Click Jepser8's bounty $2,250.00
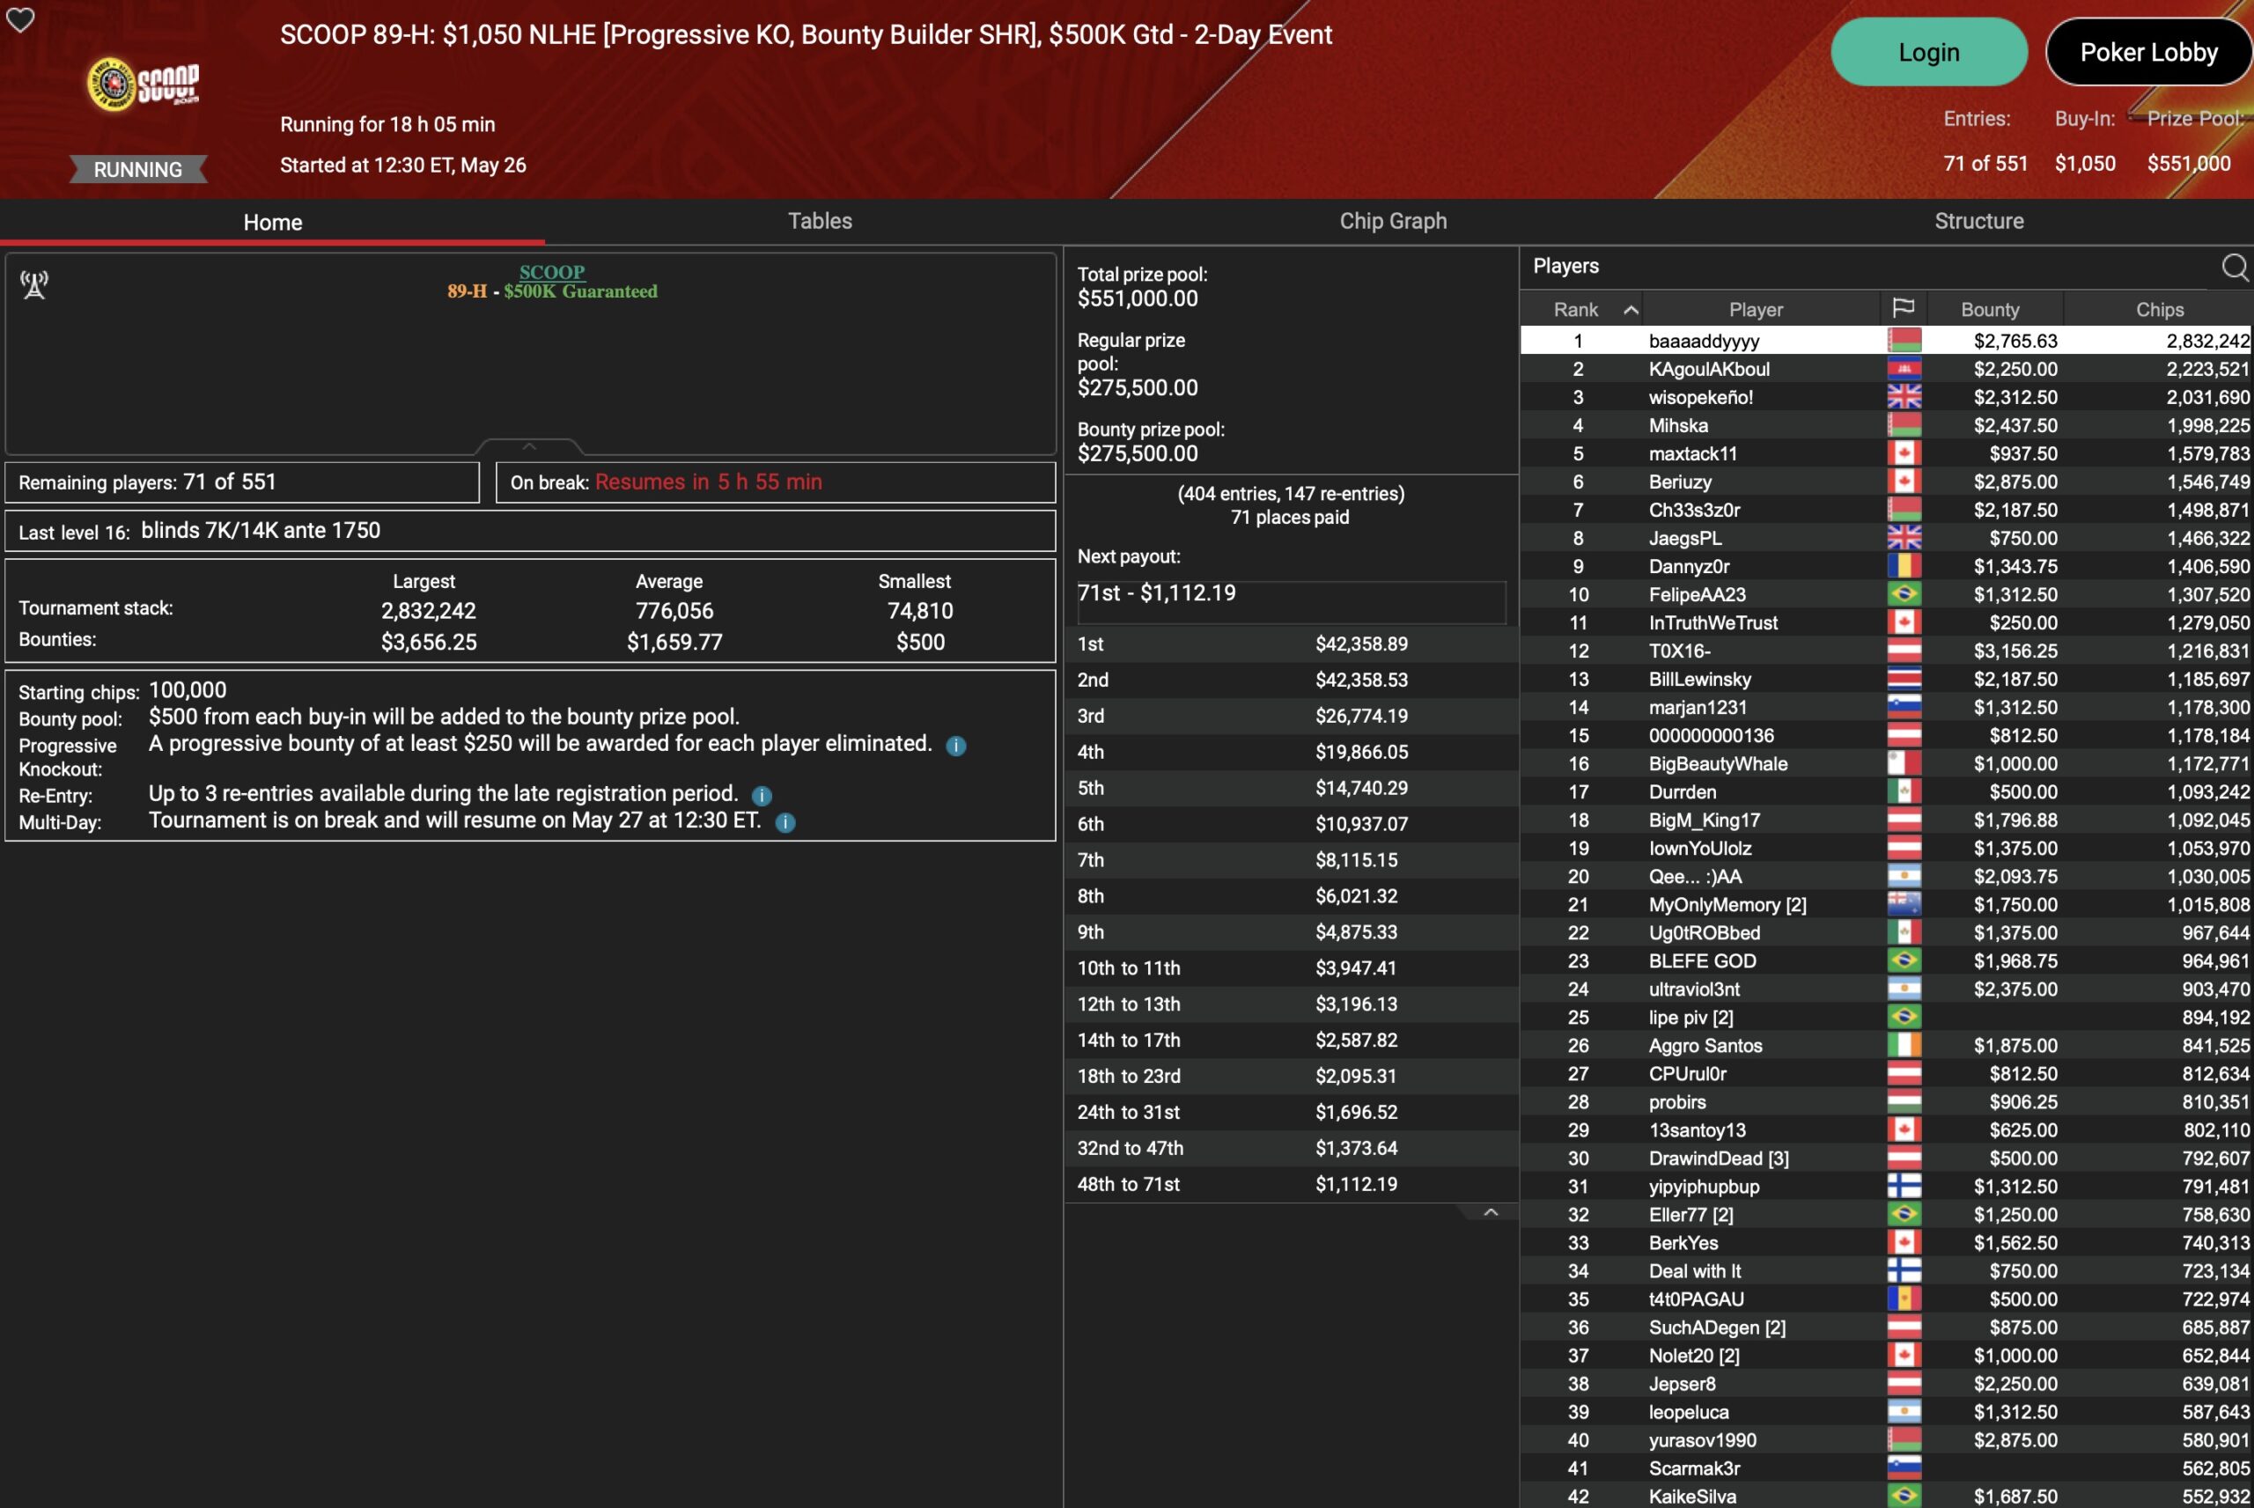2254x1508 pixels. click(x=2015, y=1384)
